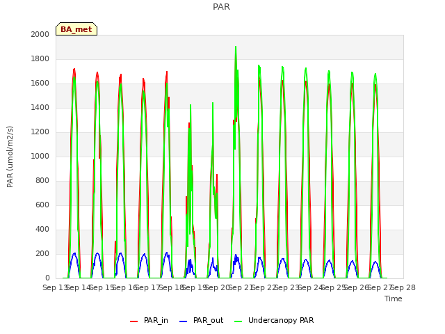Screen dimensions: 445x334
Task: Click the 1400 y-axis tick label
Action: (x=40, y=107)
